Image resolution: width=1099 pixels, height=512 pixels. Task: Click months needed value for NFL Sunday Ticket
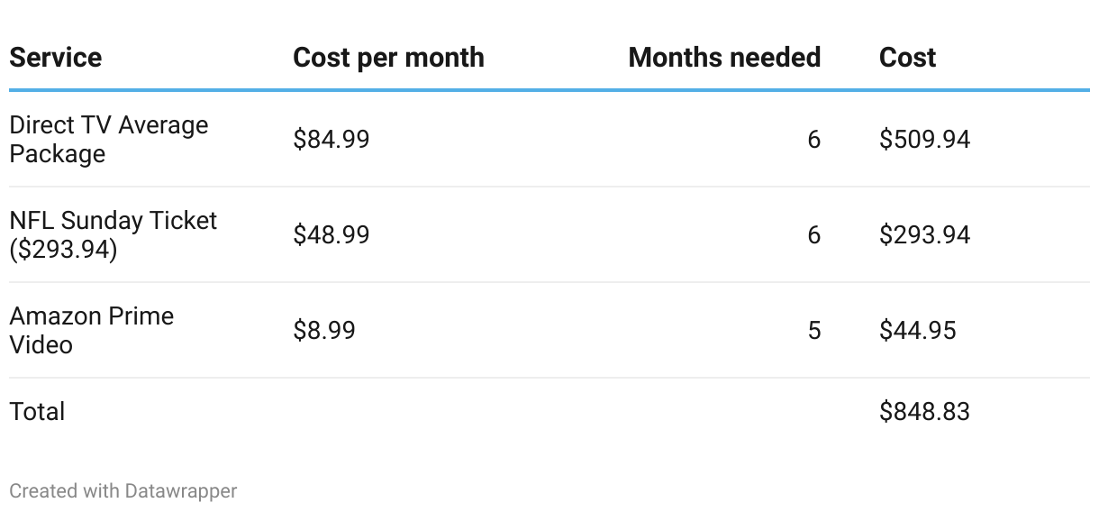814,235
